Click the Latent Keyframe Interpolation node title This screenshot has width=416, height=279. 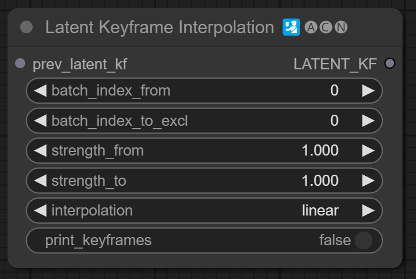[159, 27]
